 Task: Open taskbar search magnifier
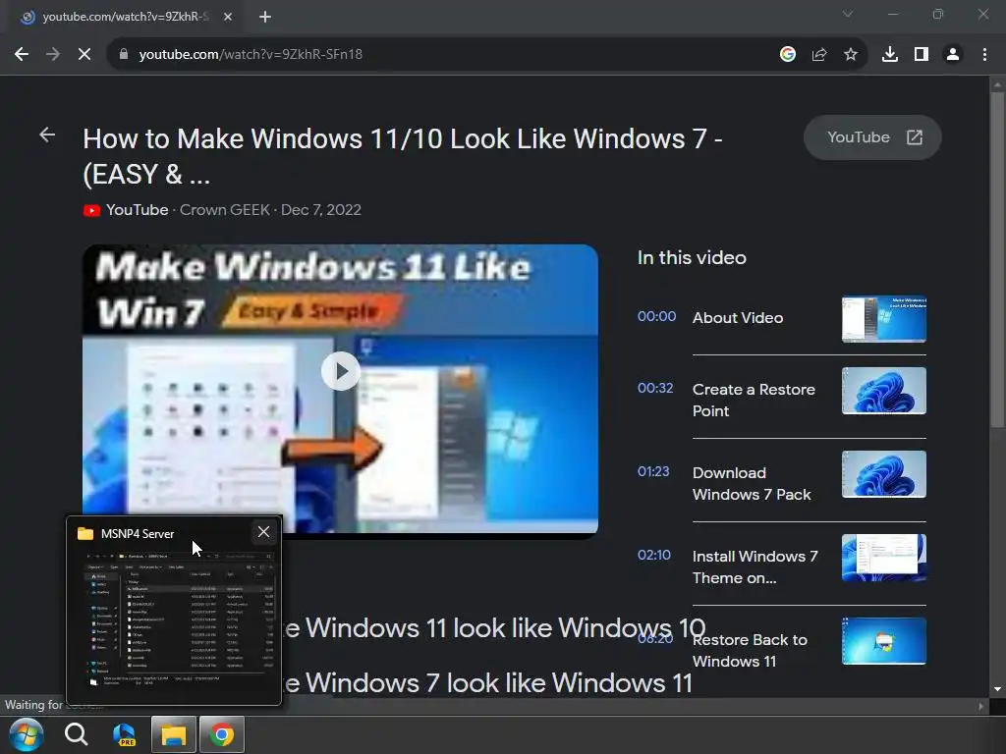(x=77, y=734)
